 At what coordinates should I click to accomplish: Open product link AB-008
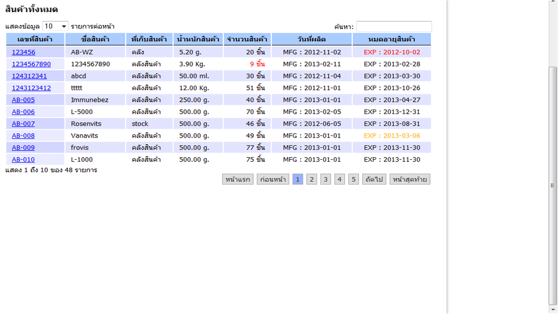23,135
